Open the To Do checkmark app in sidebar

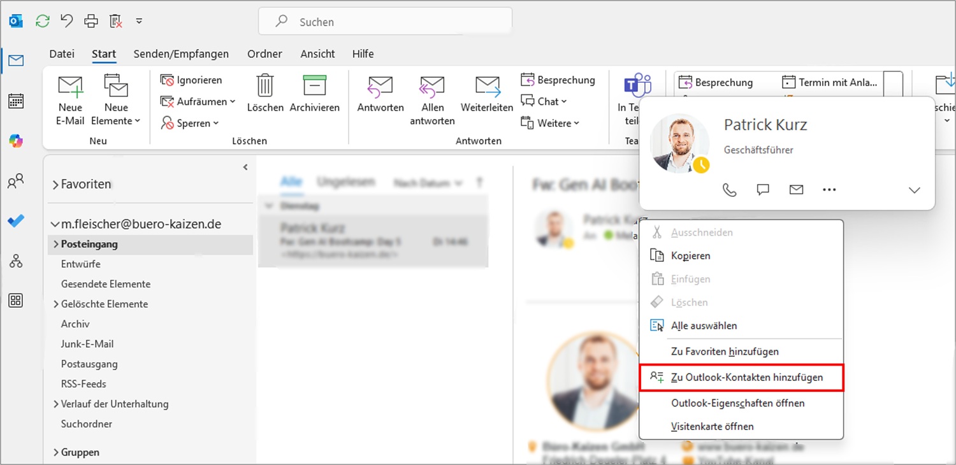(16, 221)
